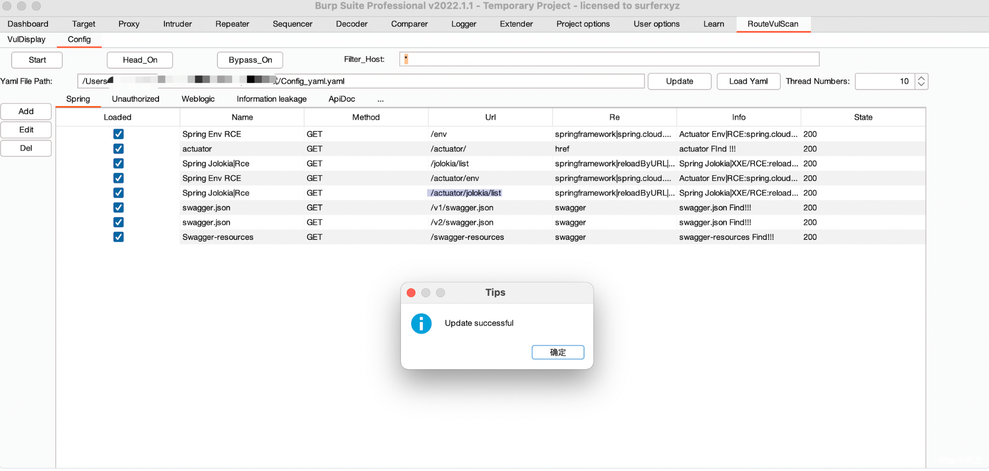This screenshot has width=989, height=471.
Task: Toggle the Spring Jolokia|Rce /jolokia/list rule
Action: 118,163
